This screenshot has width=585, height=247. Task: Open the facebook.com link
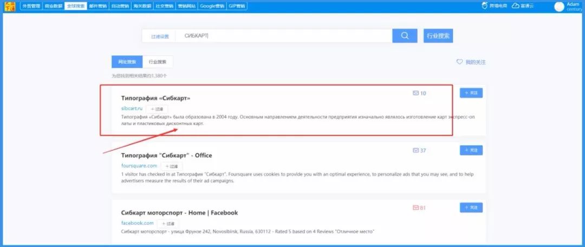[137, 223]
